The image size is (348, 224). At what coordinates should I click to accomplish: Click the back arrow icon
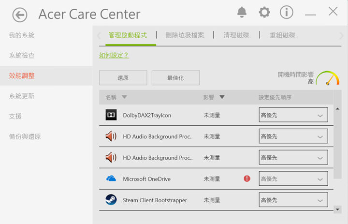(19, 15)
